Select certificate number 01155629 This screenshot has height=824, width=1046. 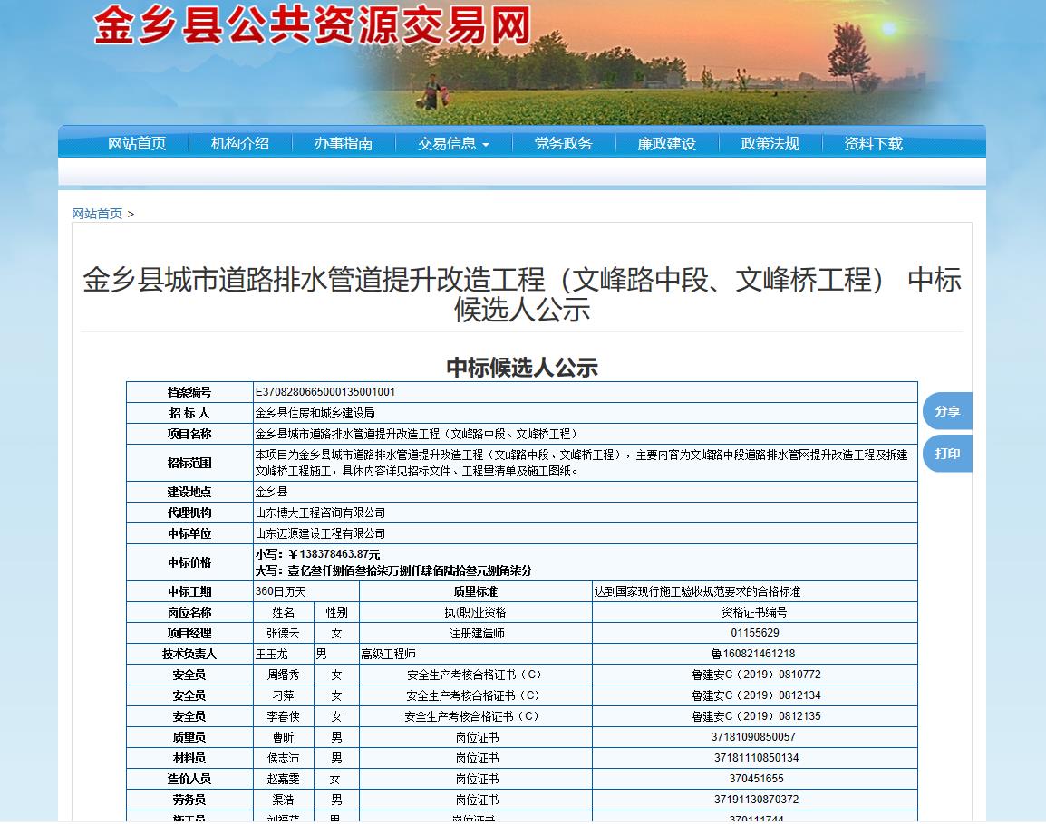pos(755,633)
